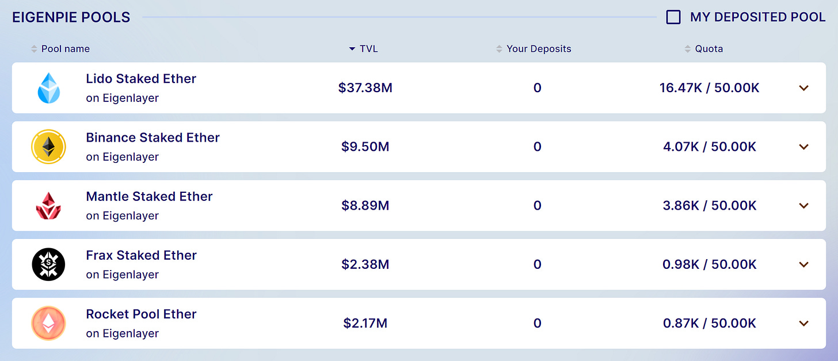This screenshot has width=838, height=361.
Task: Expand the Rocket Pool Ether pool row
Action: 804,323
